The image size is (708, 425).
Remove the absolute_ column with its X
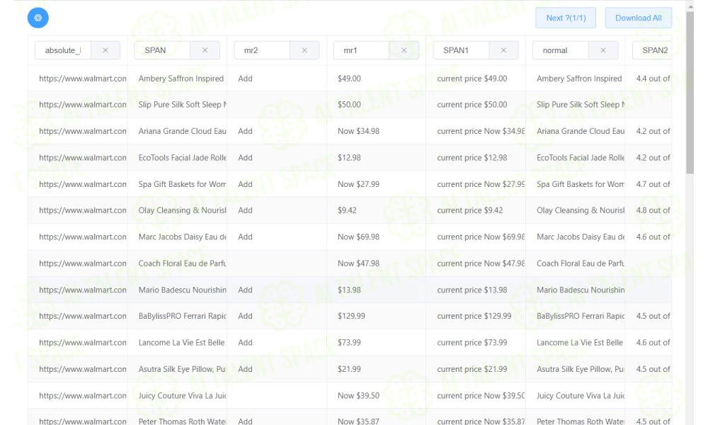pyautogui.click(x=105, y=50)
